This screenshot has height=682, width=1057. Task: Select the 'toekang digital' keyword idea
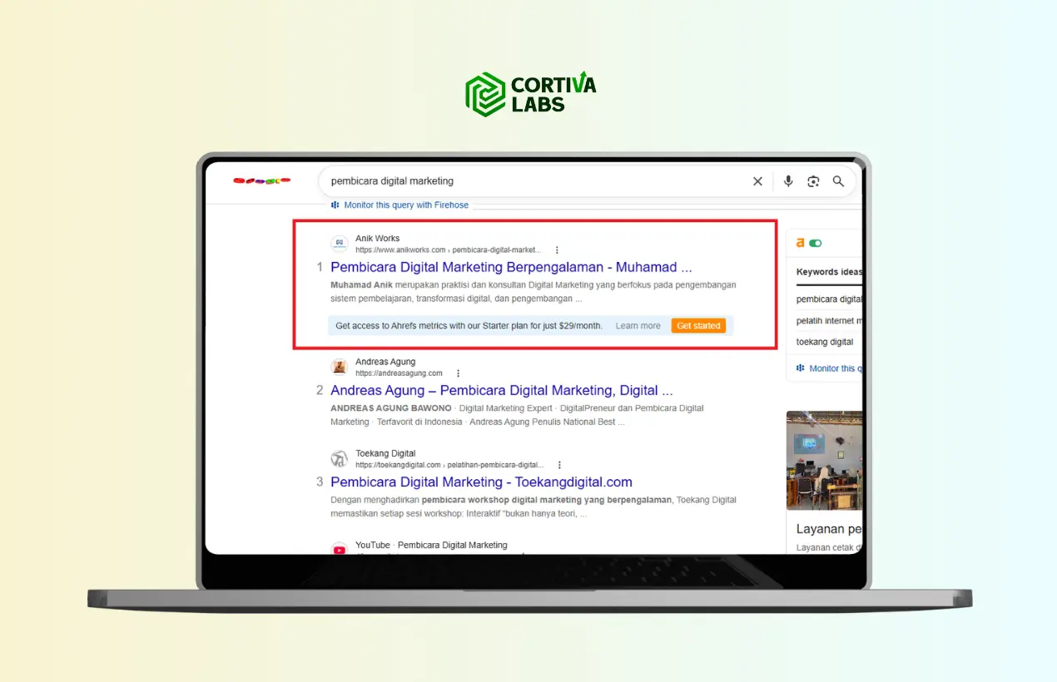825,342
